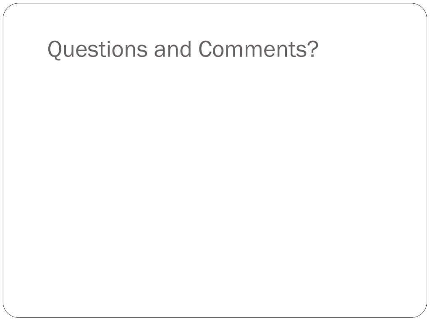Viewport: 430px width, 322px height.
Task: Click the slide frame's right edge line
Action: [427, 161]
